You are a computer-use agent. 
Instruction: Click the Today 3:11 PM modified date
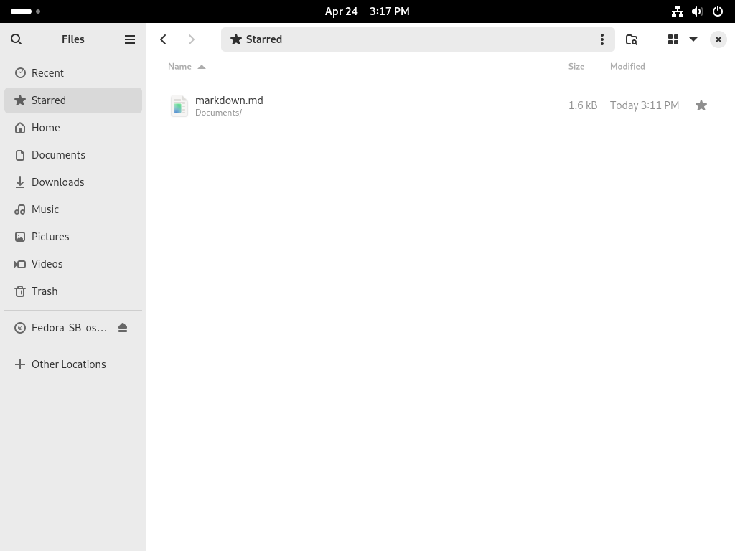point(644,105)
